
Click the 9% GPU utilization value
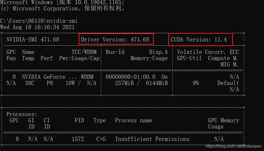point(196,83)
